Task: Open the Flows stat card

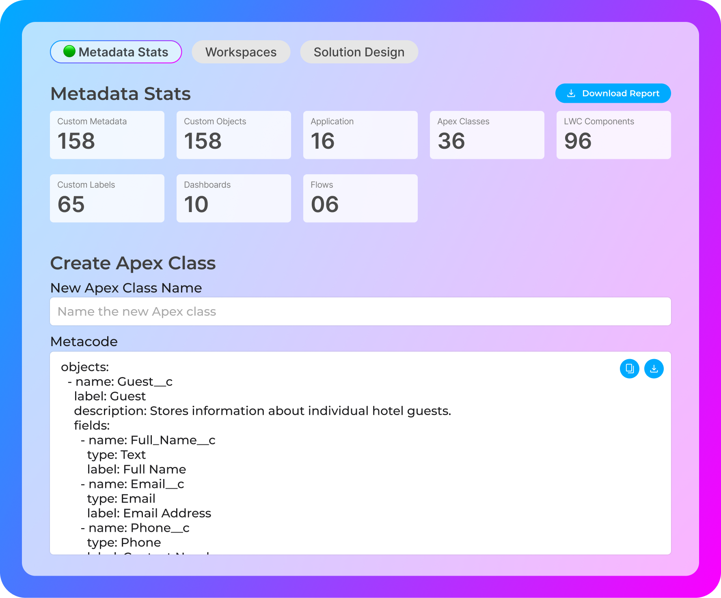Action: (360, 198)
